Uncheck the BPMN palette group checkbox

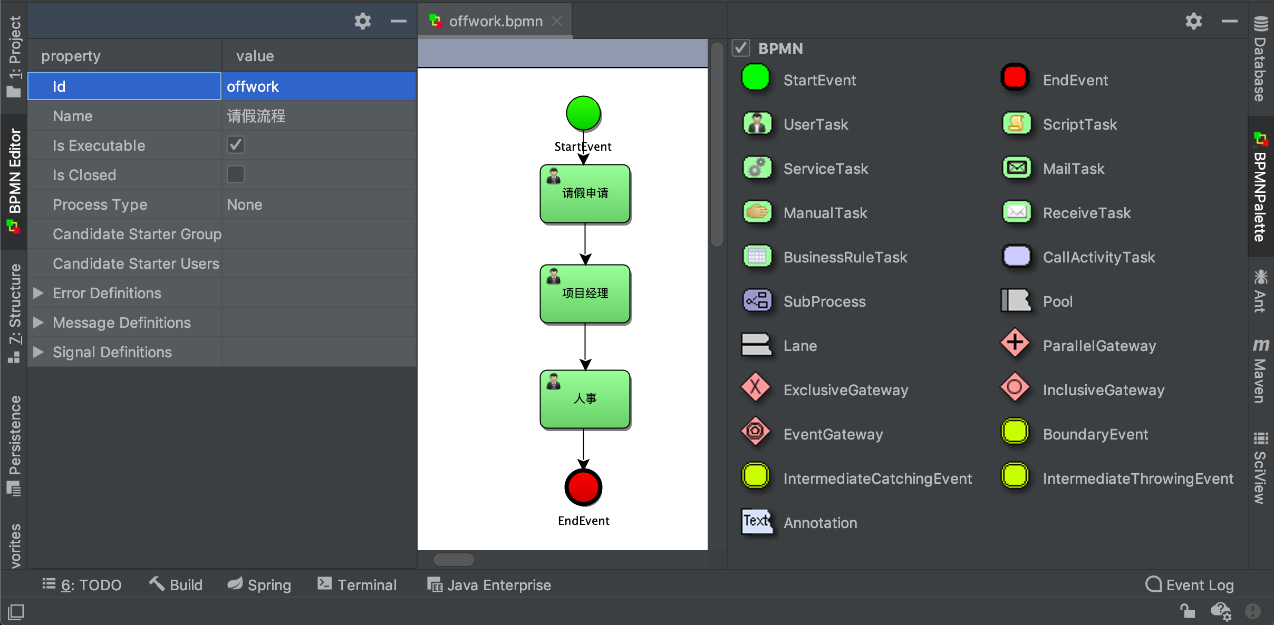coord(741,48)
